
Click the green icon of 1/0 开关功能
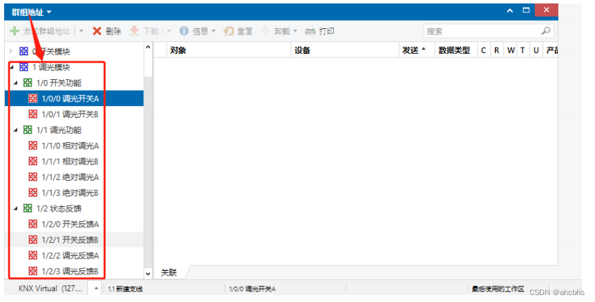(28, 83)
